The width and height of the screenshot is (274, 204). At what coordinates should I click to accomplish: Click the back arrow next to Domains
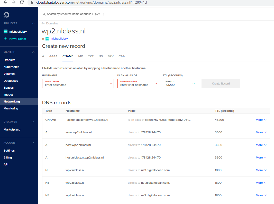pyautogui.click(x=43, y=23)
